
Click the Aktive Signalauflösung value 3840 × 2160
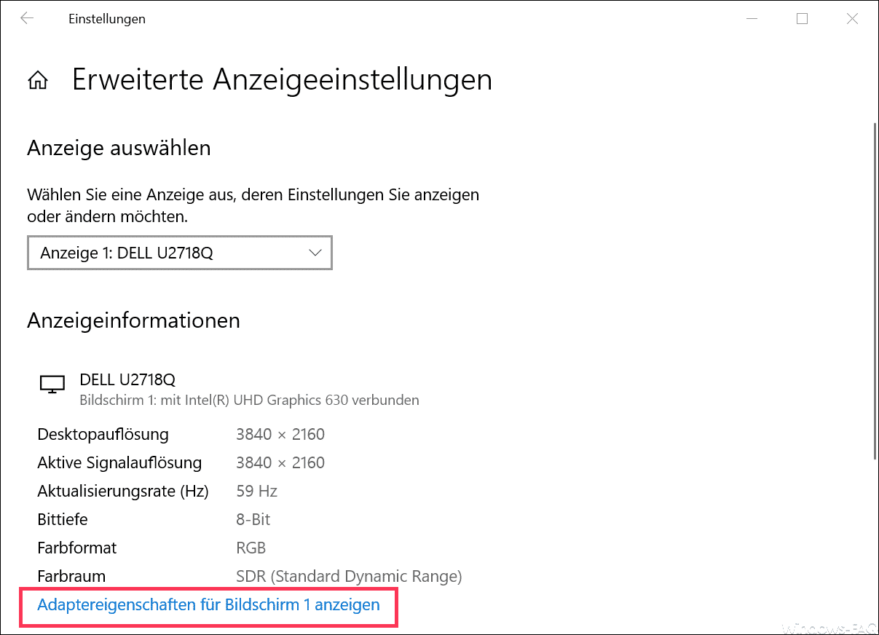280,463
